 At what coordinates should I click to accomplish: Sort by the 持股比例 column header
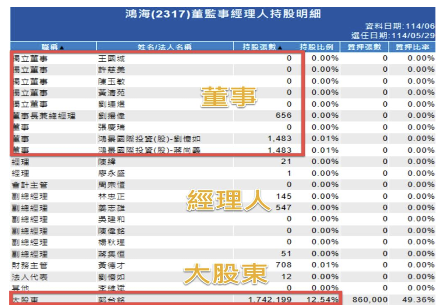(317, 47)
